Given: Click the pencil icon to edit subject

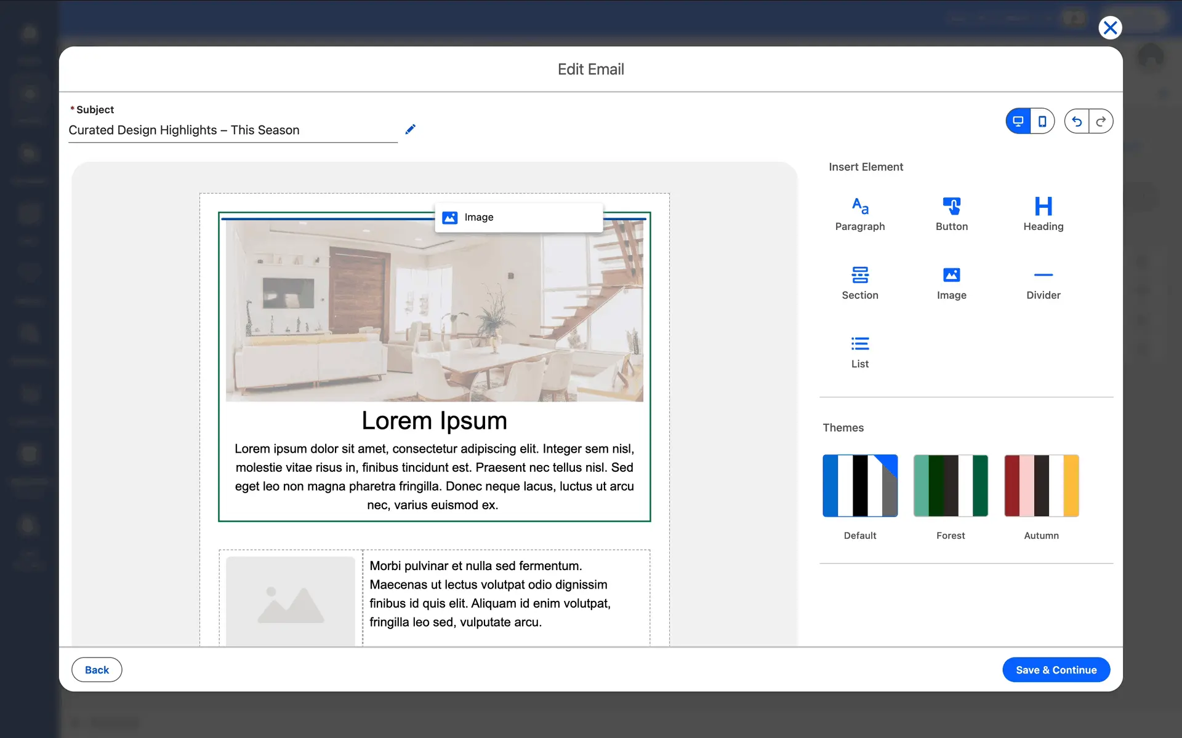Looking at the screenshot, I should tap(410, 129).
